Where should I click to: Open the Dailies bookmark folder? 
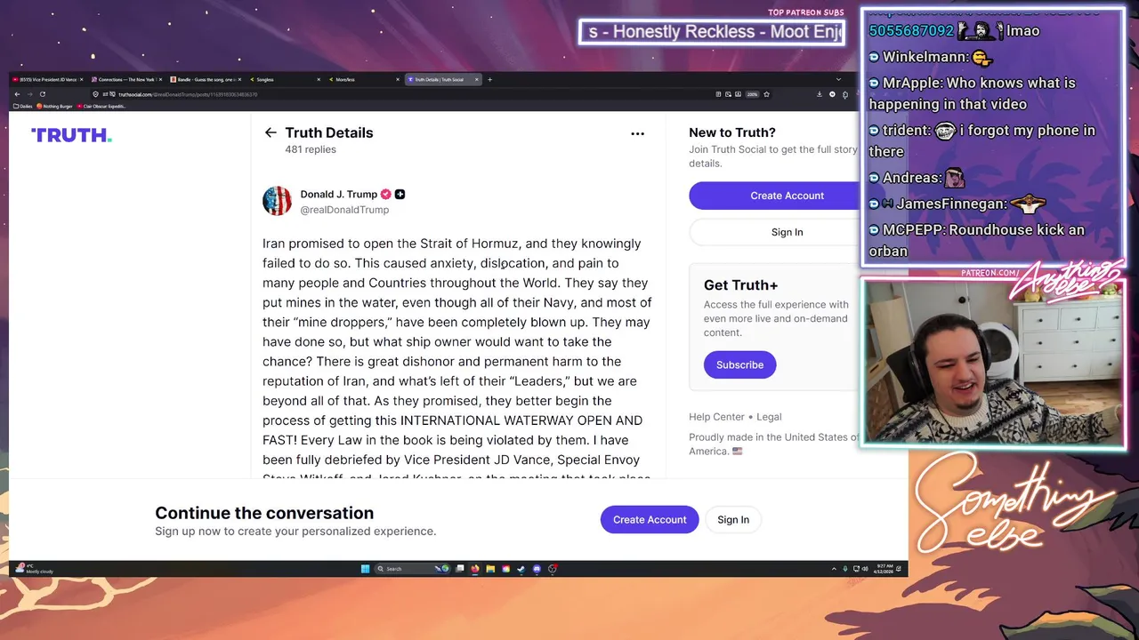coord(22,106)
